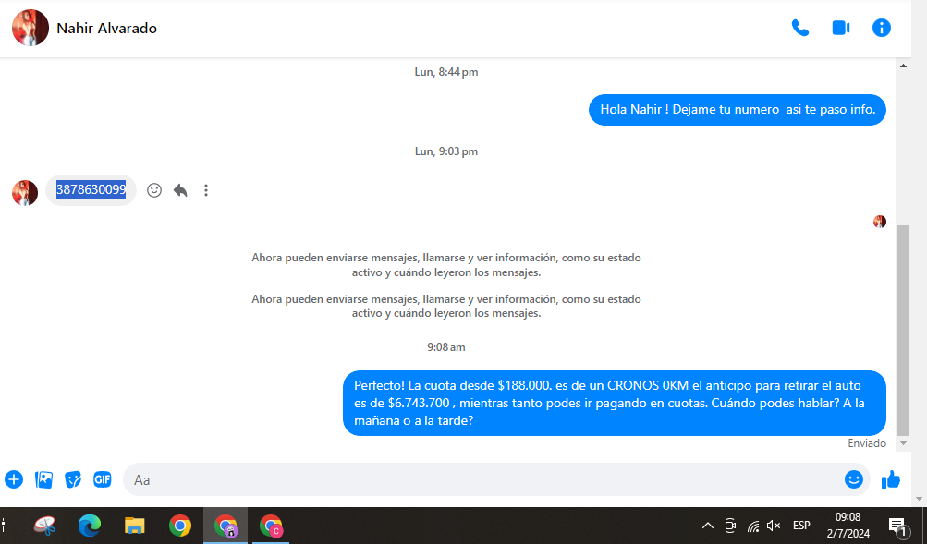This screenshot has height=544, width=927.
Task: Open the GIF picker
Action: (102, 479)
